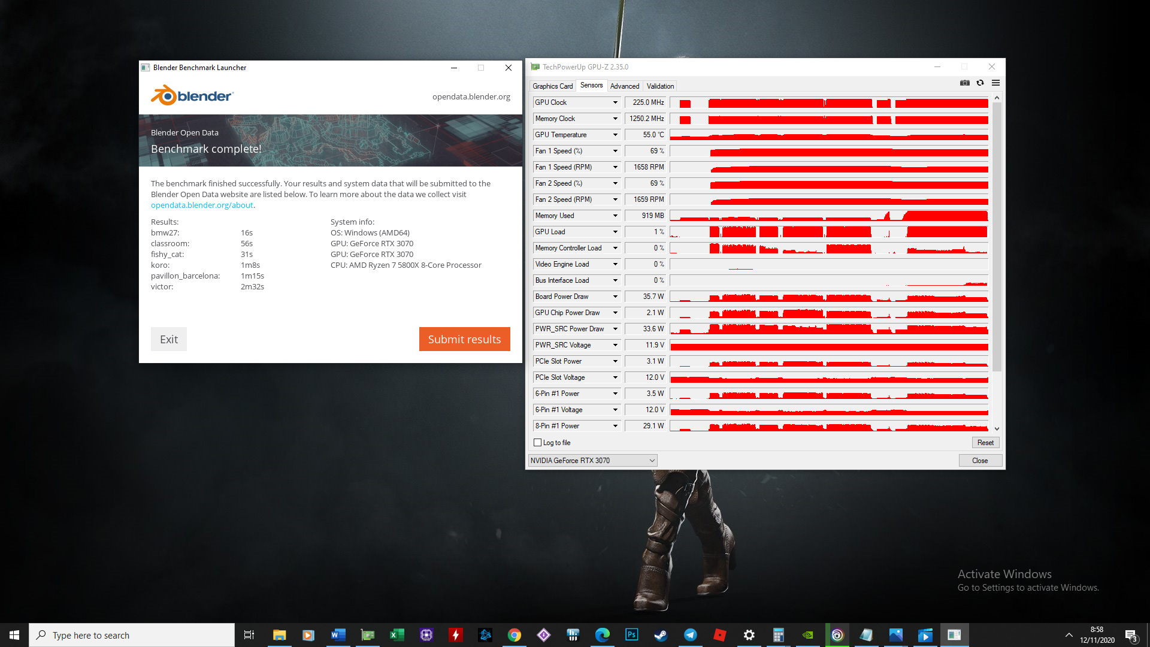
Task: Click the GPU Load history graph
Action: pos(829,232)
